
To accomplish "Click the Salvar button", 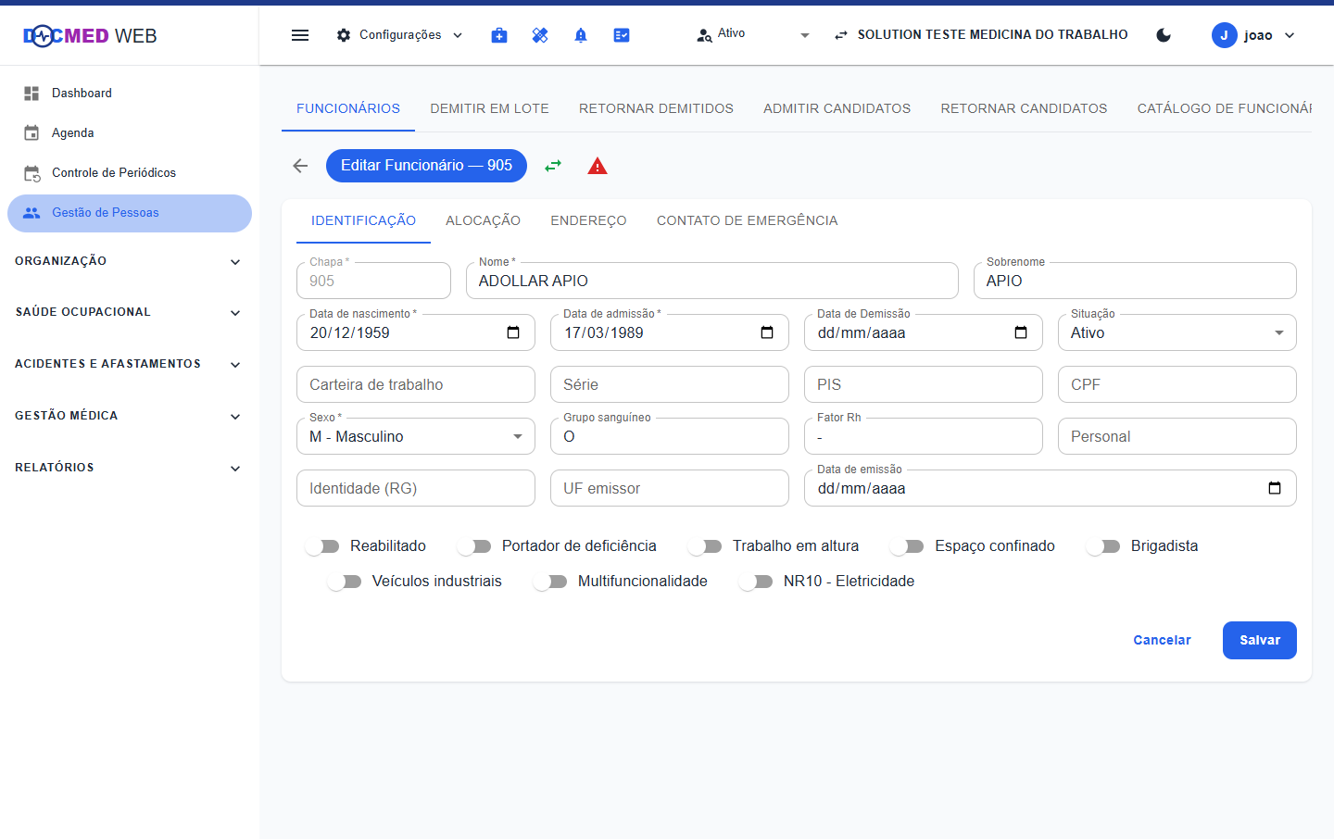I will (x=1259, y=640).
